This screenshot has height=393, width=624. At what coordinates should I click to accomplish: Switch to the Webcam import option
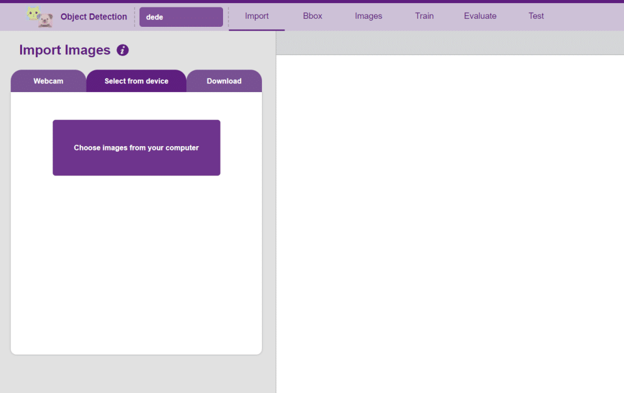[48, 81]
